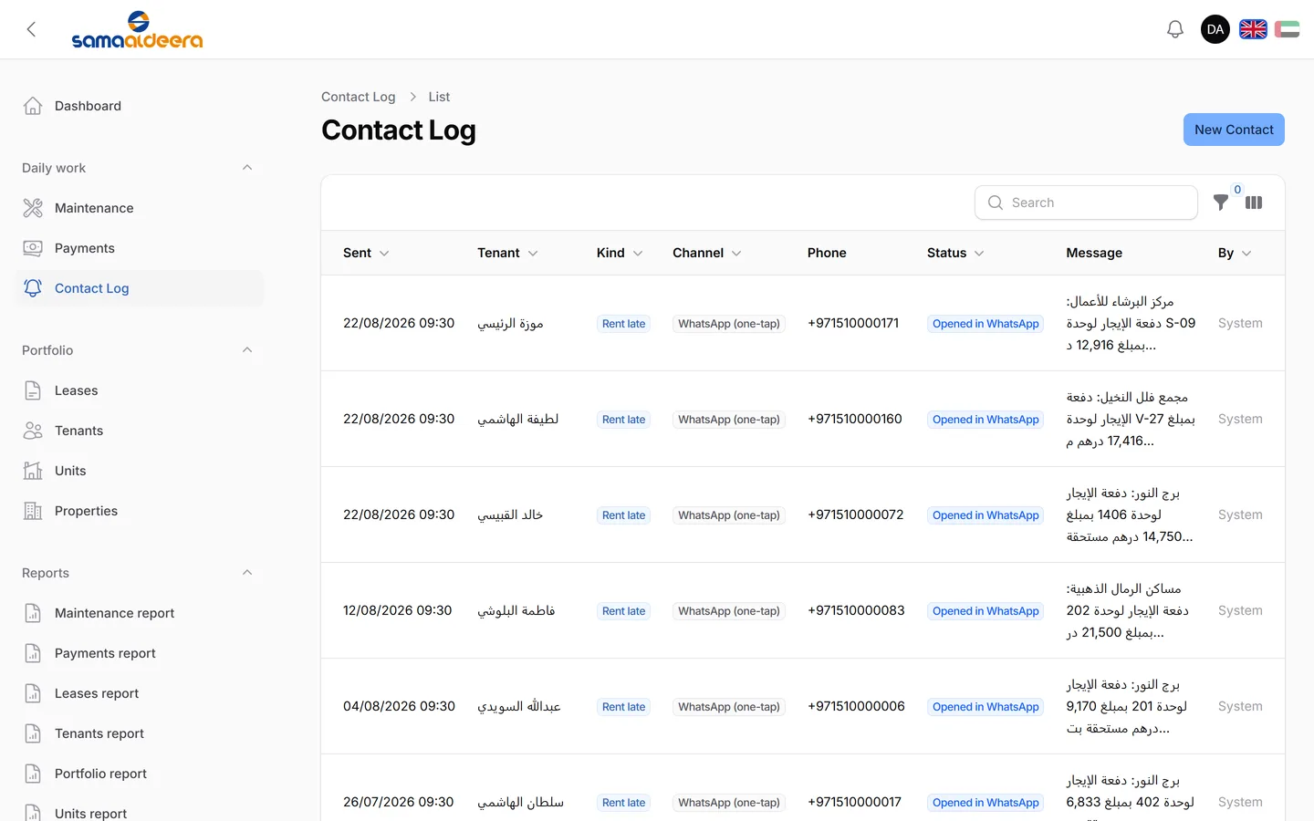Collapse the Daily work section

click(x=247, y=168)
